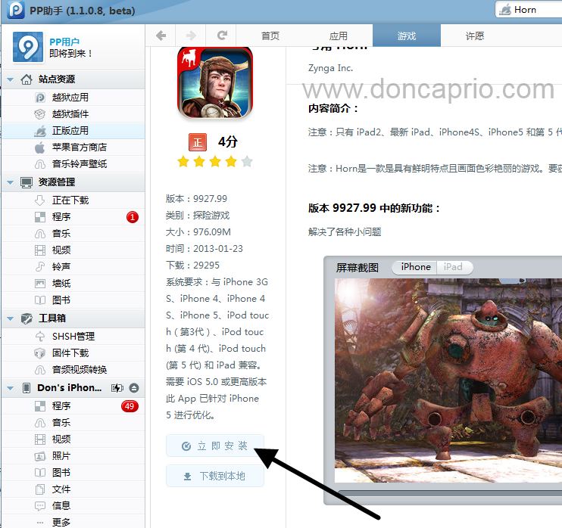Screen dimensions: 562x528
Task: Click the Zynga Inc. developer name
Action: (330, 68)
